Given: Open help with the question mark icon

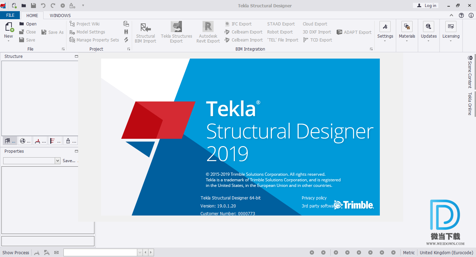Looking at the screenshot, I should (461, 15).
